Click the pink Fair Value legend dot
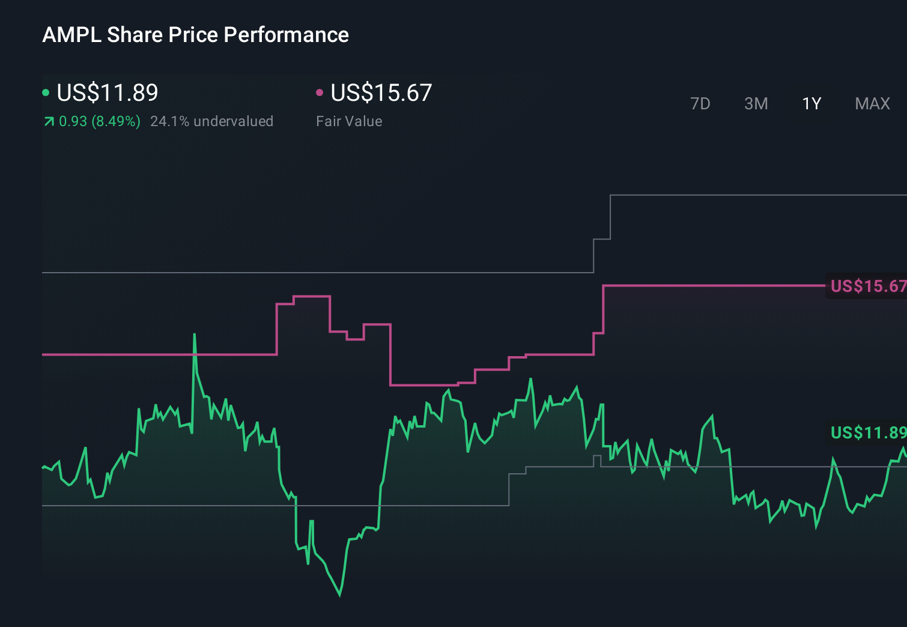 tap(320, 92)
